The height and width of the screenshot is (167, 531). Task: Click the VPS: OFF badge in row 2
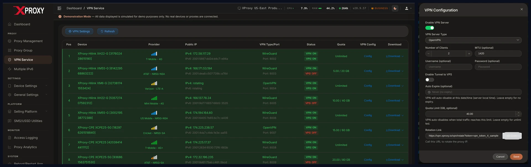click(311, 74)
